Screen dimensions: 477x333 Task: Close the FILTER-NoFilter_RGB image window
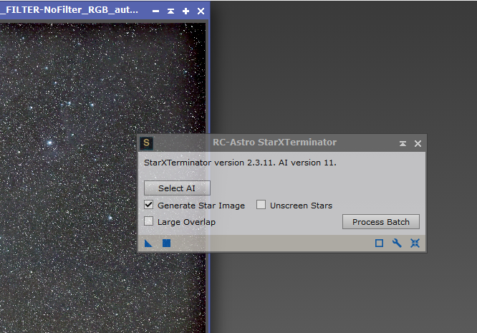click(201, 11)
